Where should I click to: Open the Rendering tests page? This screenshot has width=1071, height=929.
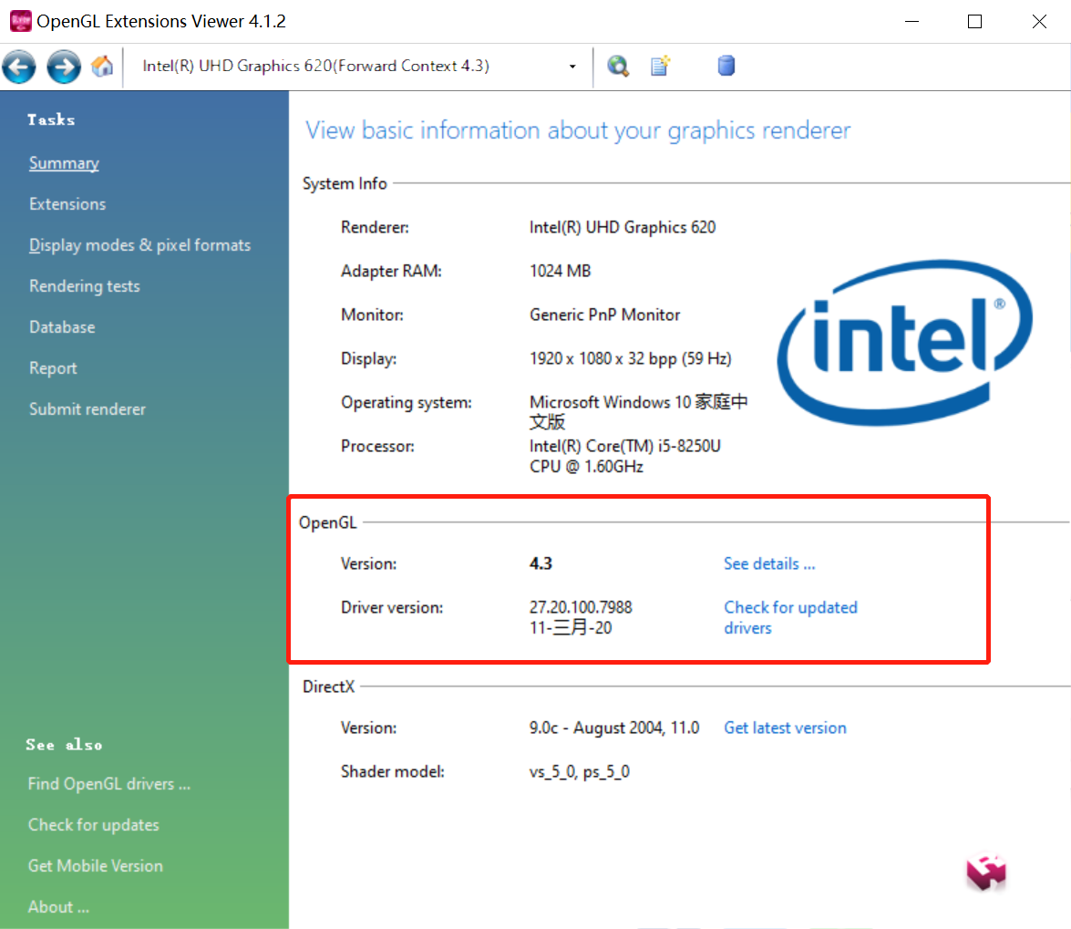84,285
